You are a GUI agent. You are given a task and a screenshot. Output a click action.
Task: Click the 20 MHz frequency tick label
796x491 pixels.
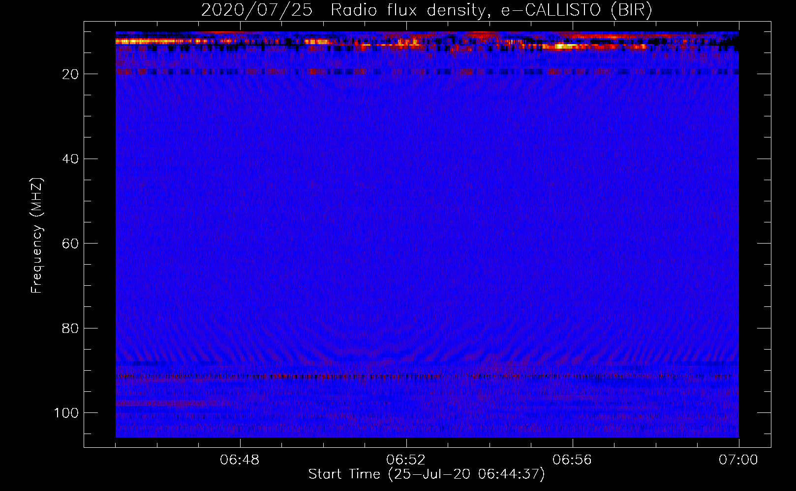coord(71,74)
